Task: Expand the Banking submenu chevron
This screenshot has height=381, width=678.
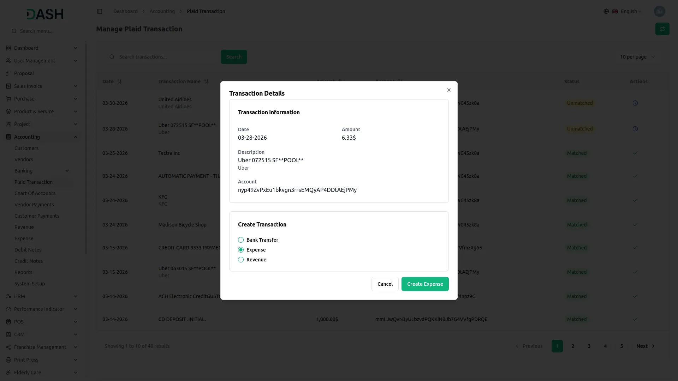Action: [x=67, y=171]
